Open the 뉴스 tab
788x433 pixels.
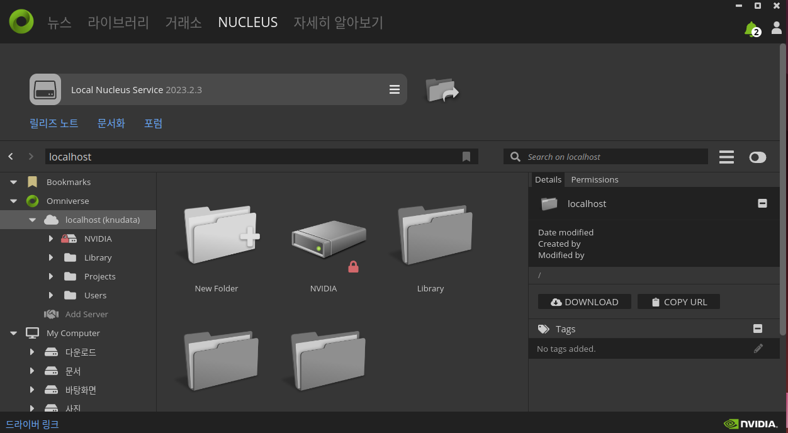click(x=59, y=23)
